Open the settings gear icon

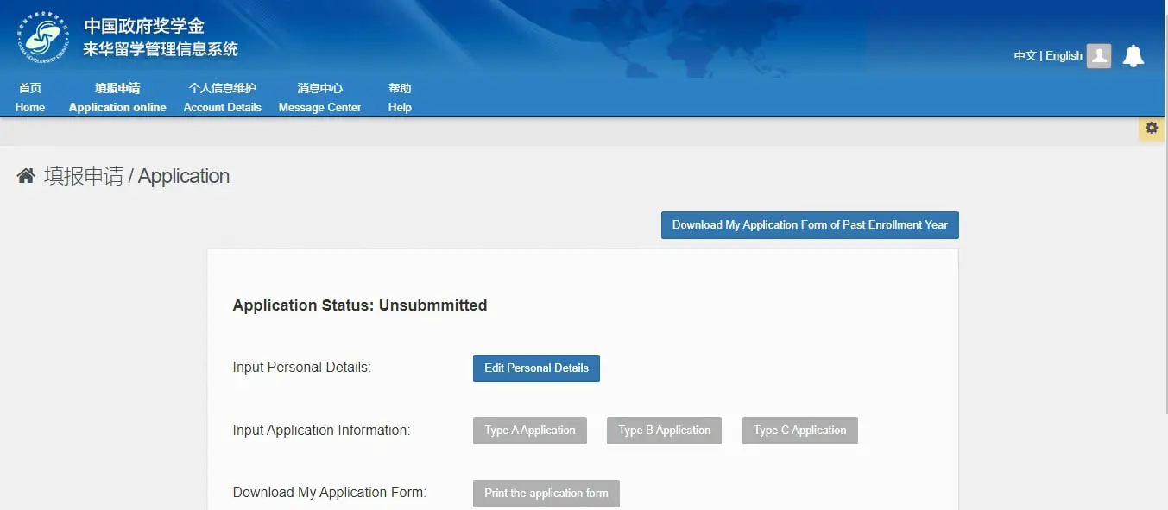coord(1152,128)
